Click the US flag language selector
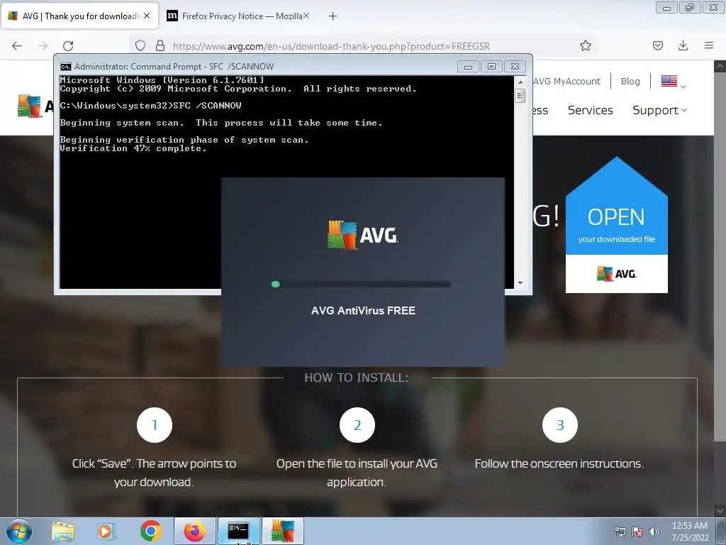Image resolution: width=726 pixels, height=545 pixels. [x=669, y=81]
